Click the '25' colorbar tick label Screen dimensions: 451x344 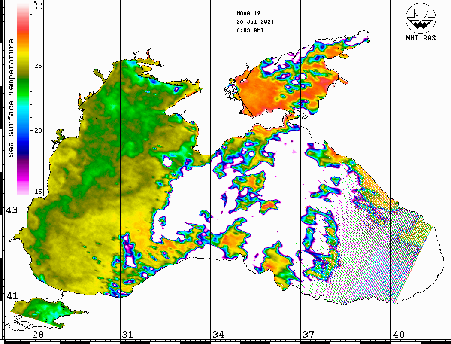click(x=38, y=66)
